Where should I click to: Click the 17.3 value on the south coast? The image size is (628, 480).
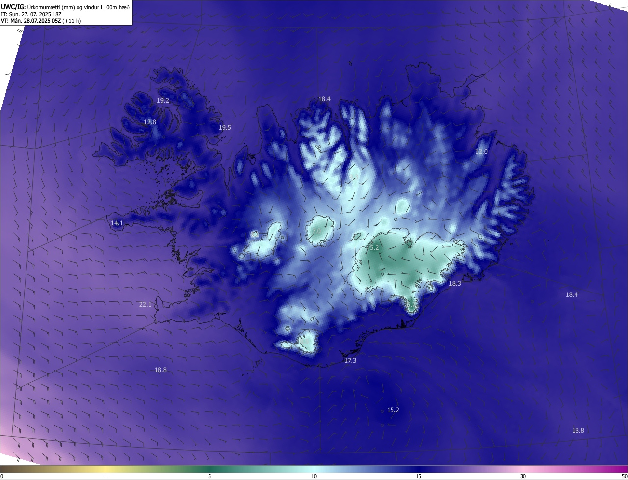click(350, 360)
